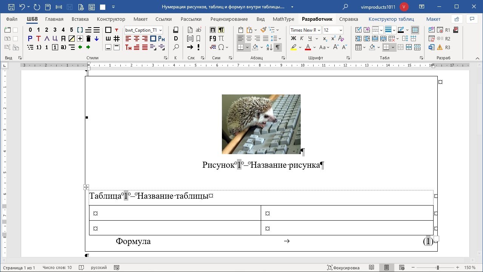The width and height of the screenshot is (483, 272).
Task: Switch to Конструктор таблиц tab
Action: tap(391, 19)
